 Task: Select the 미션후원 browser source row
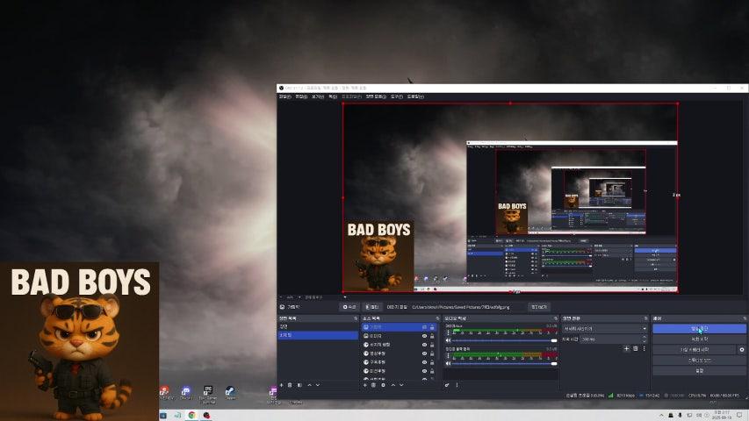[399, 371]
